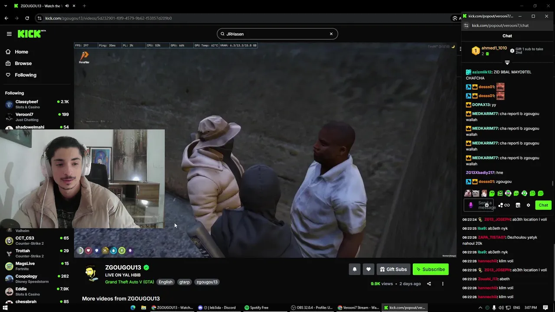Send message with green Chat button

click(x=543, y=205)
